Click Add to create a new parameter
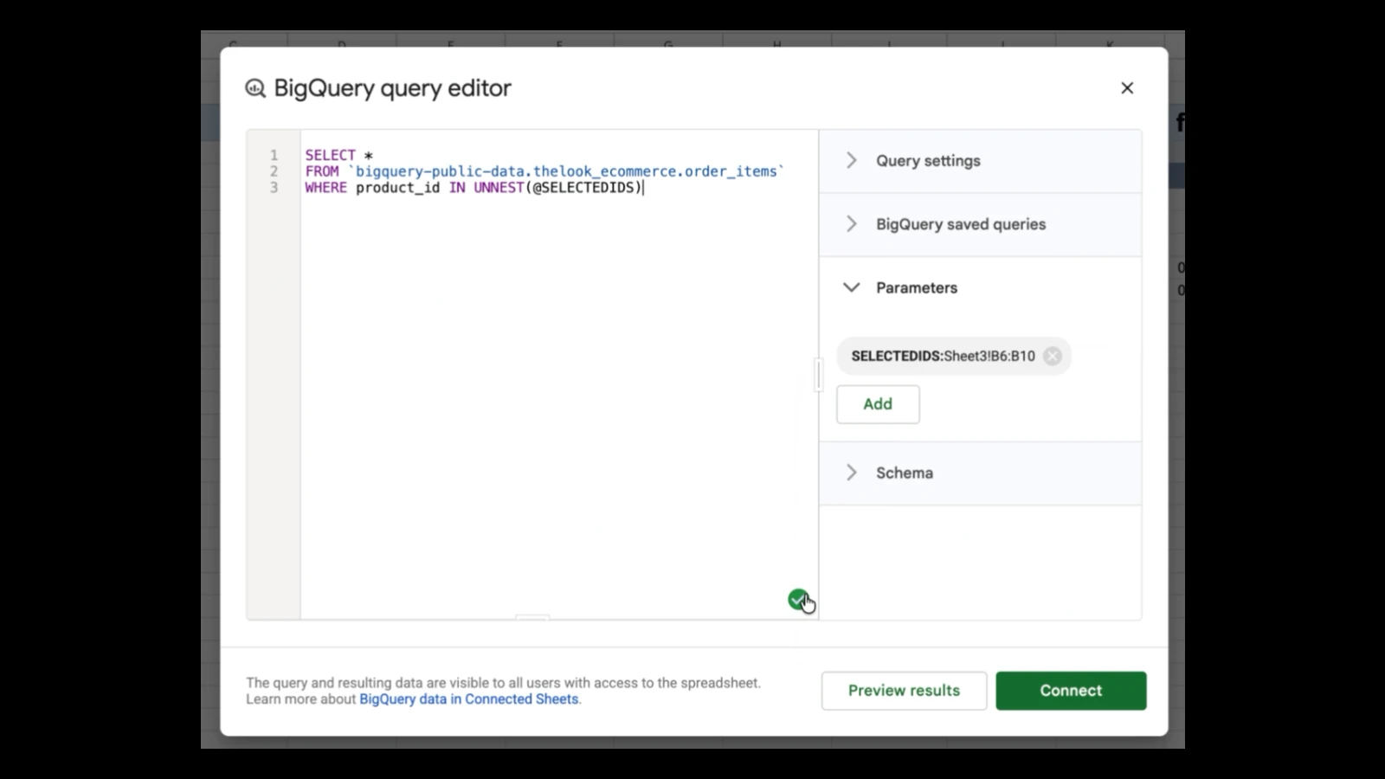This screenshot has width=1385, height=779. (878, 404)
